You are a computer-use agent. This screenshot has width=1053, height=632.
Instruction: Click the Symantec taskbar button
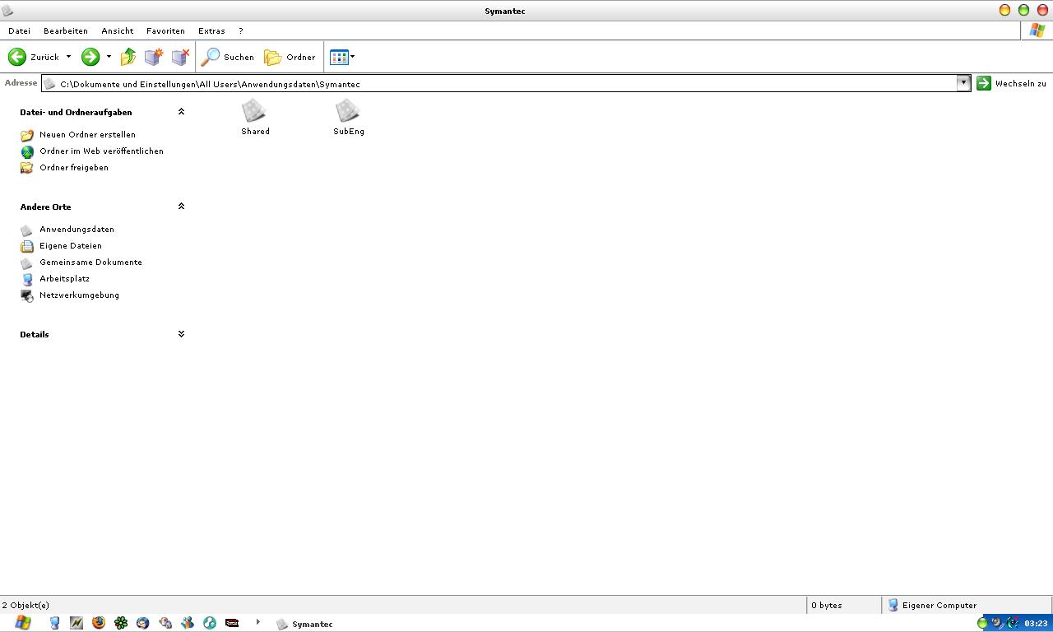306,624
